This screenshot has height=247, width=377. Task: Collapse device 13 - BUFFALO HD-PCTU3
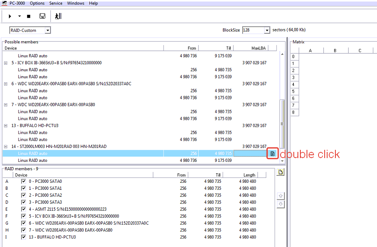pyautogui.click(x=6, y=126)
